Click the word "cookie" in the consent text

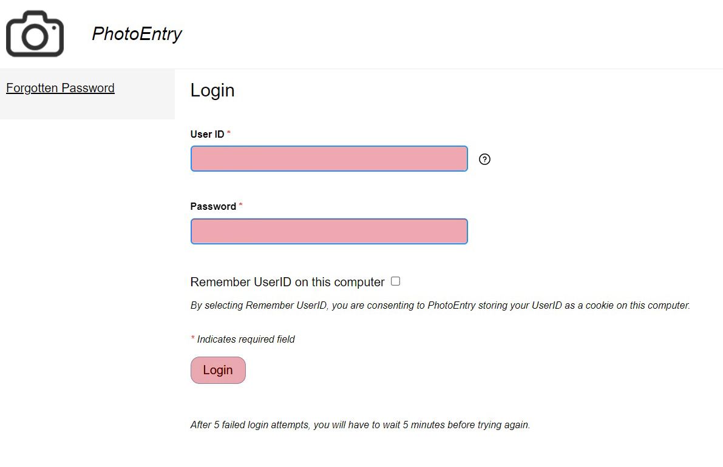point(599,305)
